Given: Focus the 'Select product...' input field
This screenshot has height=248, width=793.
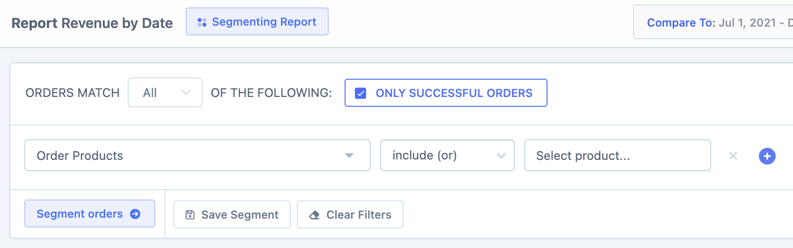Looking at the screenshot, I should click(x=617, y=156).
